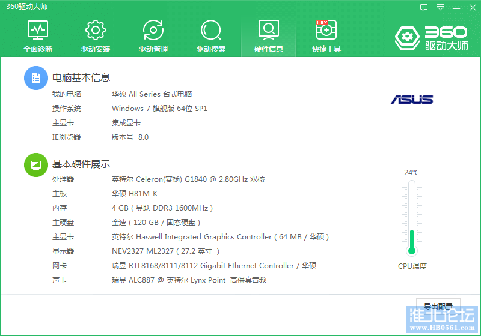Click the 4 GB DDR3 1600MHz memory entry
Viewport: 481px width, 336px height.
[x=162, y=208]
